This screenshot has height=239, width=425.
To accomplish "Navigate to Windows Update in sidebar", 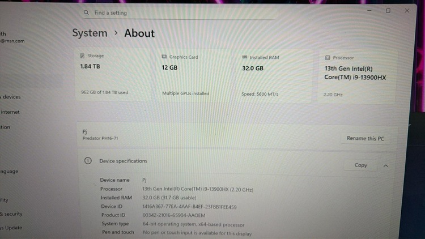I will (x=11, y=228).
